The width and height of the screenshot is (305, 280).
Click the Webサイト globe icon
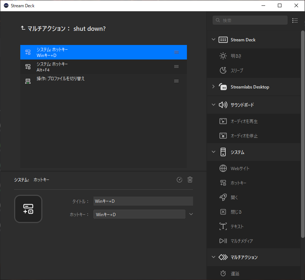pyautogui.click(x=223, y=169)
